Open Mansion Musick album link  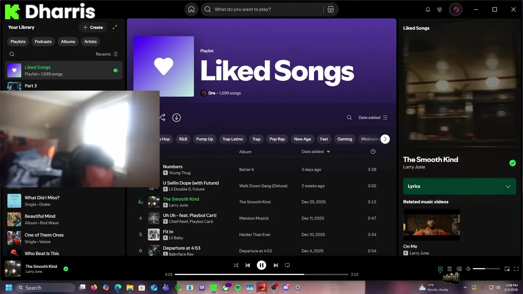pos(254,218)
